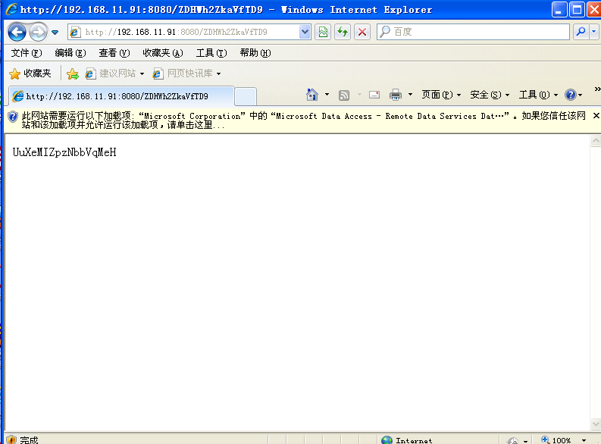Click the Forward navigation arrow button
The height and width of the screenshot is (444, 601).
point(38,32)
